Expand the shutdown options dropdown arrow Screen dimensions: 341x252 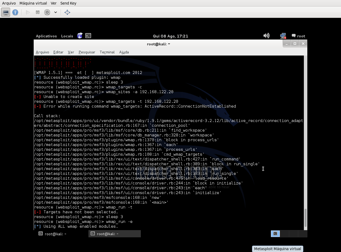coord(56,12)
